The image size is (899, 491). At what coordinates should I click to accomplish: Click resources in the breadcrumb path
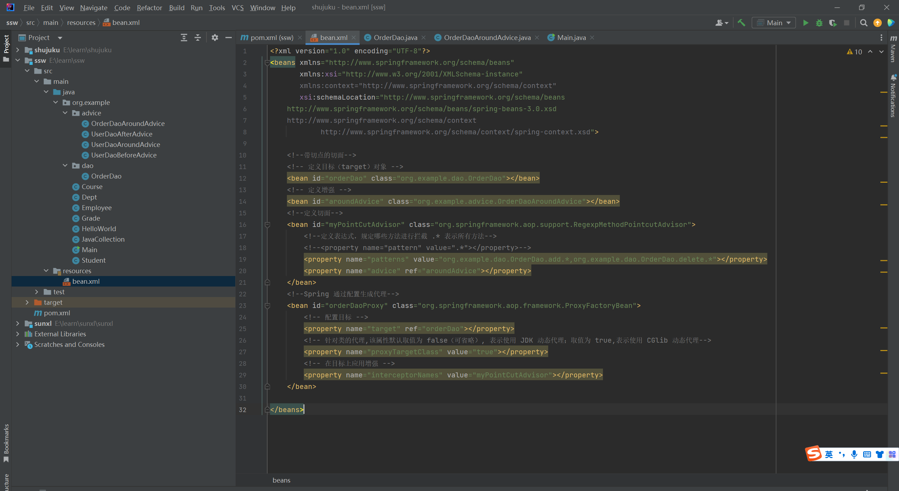pyautogui.click(x=81, y=23)
